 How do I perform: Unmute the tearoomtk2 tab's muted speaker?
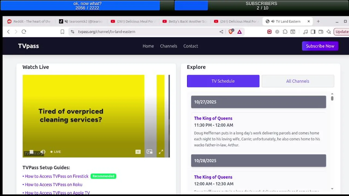pos(66,22)
